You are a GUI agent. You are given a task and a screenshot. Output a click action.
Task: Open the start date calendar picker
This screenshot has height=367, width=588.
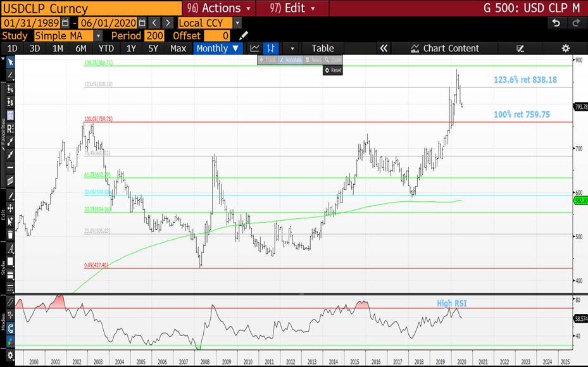tap(65, 23)
